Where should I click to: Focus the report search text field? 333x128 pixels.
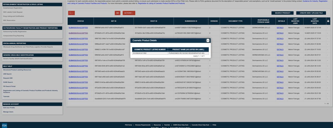point(94,13)
